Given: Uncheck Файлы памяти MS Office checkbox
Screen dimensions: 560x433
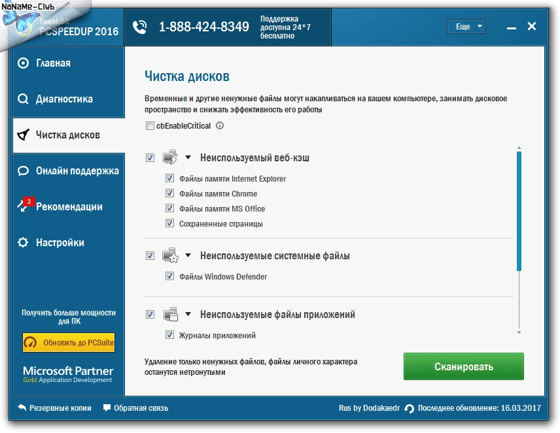Looking at the screenshot, I should click(x=169, y=208).
